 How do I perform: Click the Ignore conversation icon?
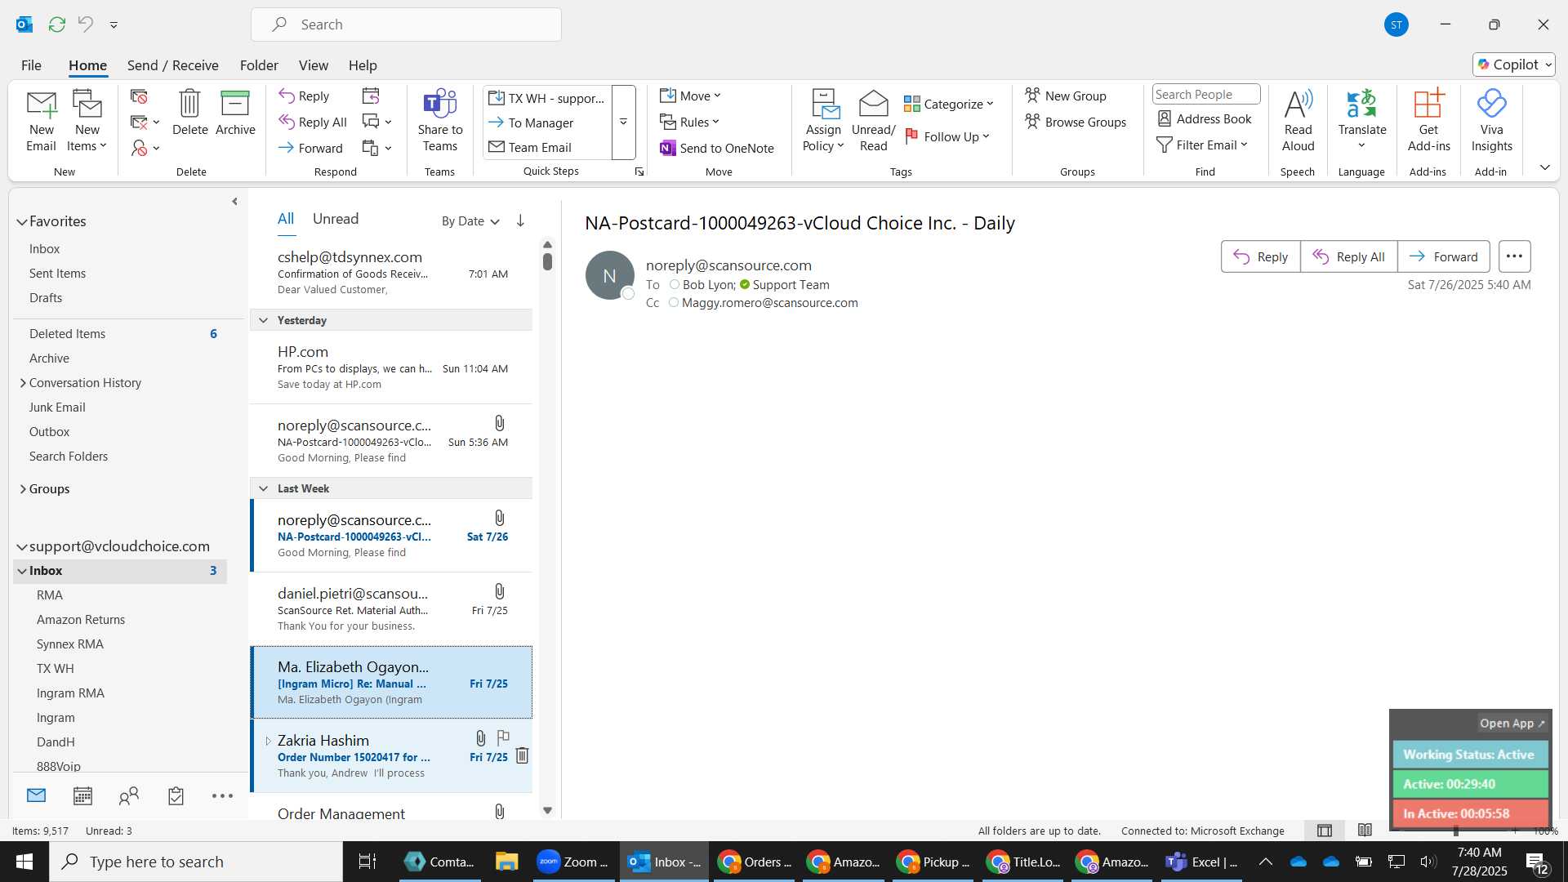coord(139,96)
